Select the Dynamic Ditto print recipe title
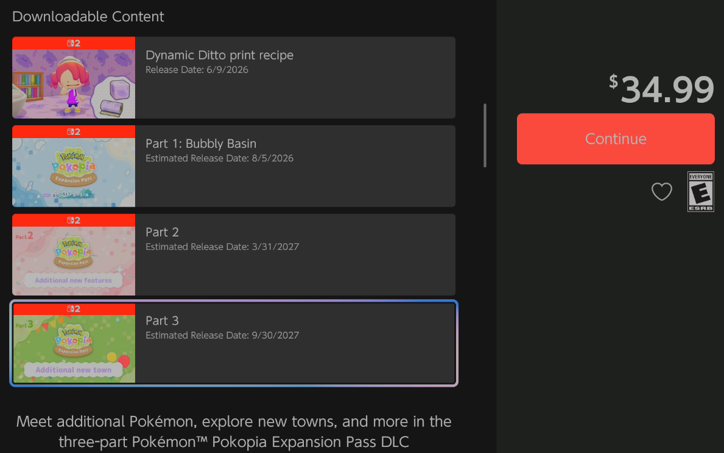Viewport: 724px width, 453px height. pyautogui.click(x=219, y=55)
